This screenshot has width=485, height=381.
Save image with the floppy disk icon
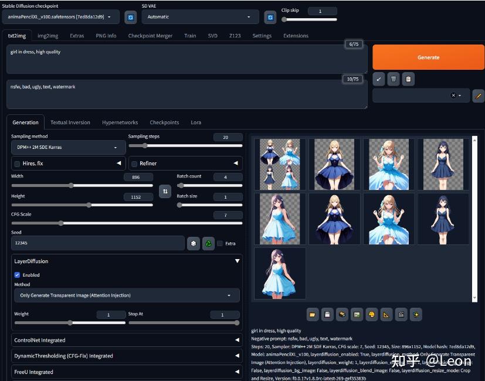[327, 315]
